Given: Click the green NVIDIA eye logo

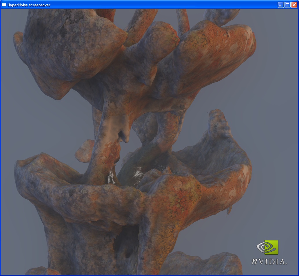Looking at the screenshot, I should tap(267, 247).
